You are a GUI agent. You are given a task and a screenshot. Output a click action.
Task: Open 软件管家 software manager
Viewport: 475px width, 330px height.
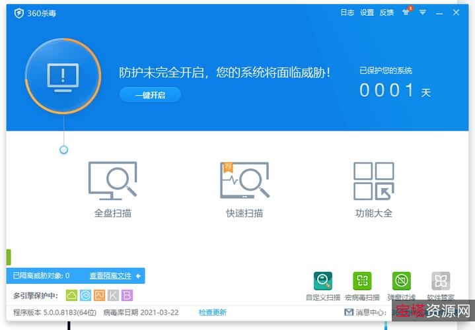click(441, 286)
